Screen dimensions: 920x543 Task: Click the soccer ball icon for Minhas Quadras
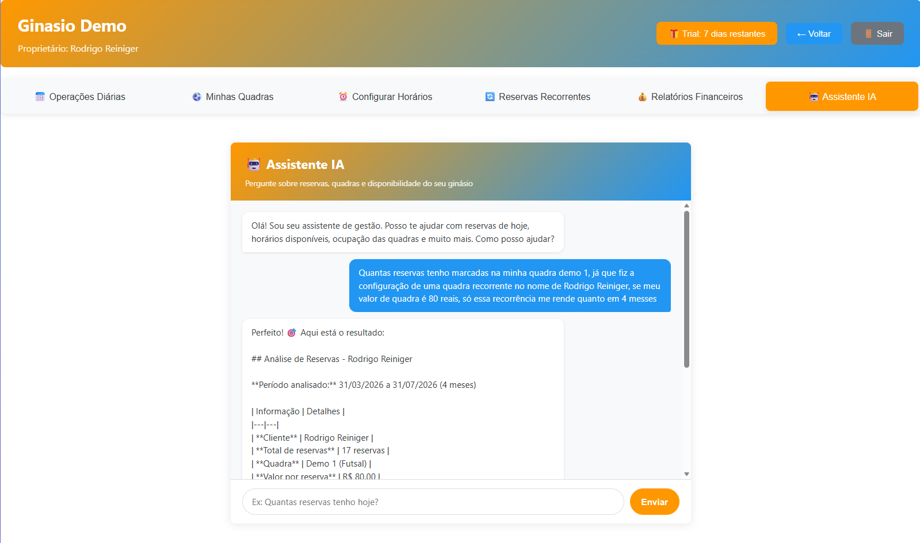point(197,97)
